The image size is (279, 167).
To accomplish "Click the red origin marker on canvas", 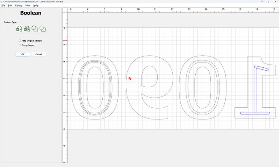I will click(x=130, y=78).
